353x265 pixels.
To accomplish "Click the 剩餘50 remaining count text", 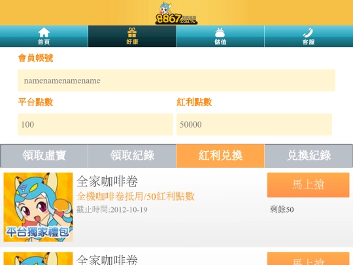I will coord(282,209).
